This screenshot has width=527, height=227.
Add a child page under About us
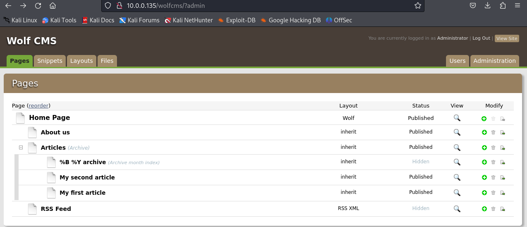[x=484, y=133]
